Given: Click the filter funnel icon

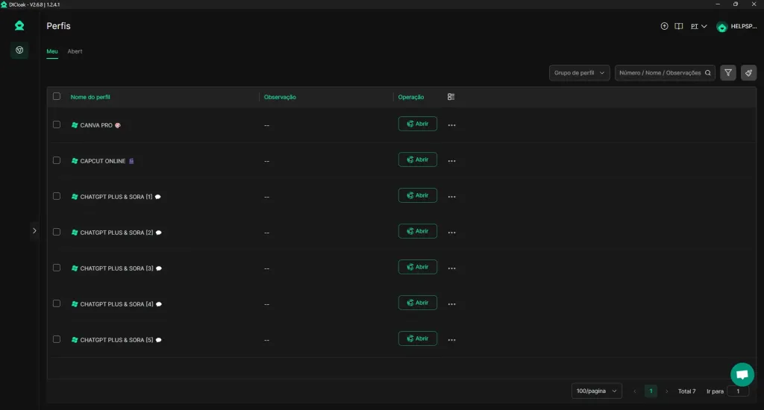Looking at the screenshot, I should tap(728, 73).
